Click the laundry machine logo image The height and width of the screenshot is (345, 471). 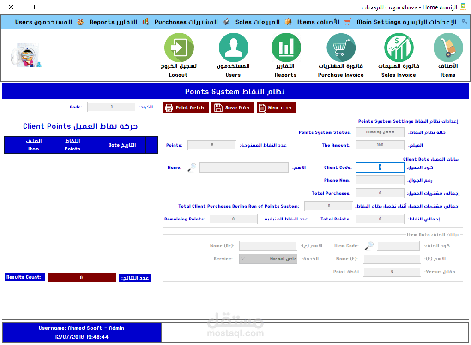[x=26, y=55]
